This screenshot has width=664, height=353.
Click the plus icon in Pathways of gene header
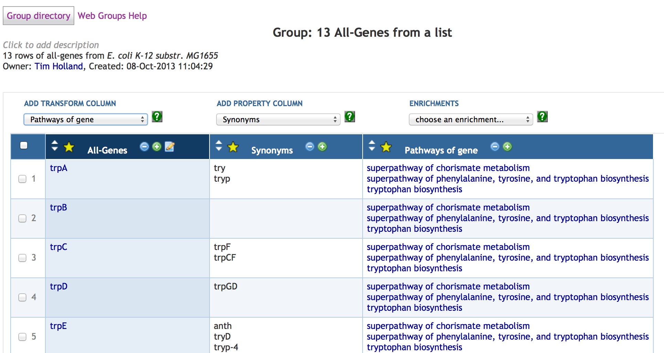(x=507, y=147)
